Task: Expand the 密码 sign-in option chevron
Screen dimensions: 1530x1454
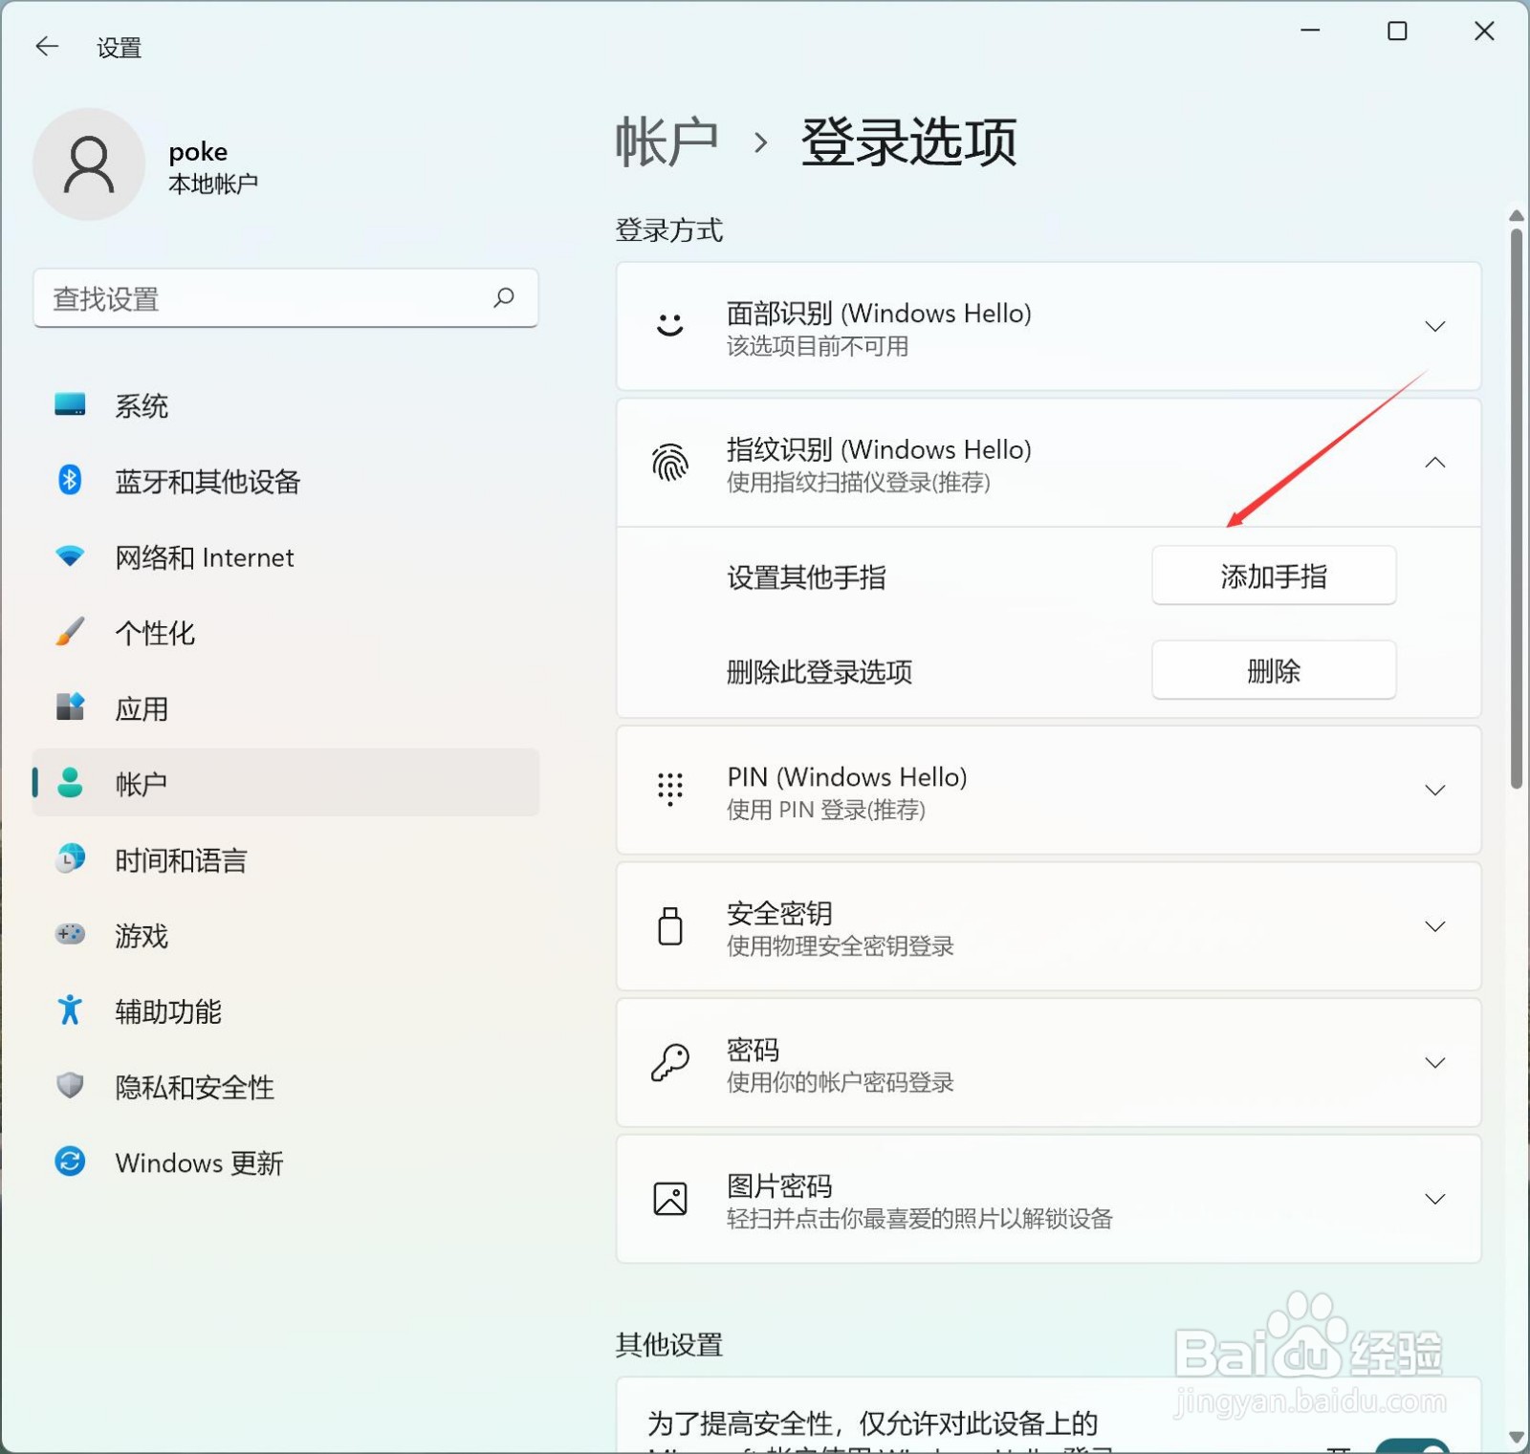Action: click(x=1435, y=1062)
